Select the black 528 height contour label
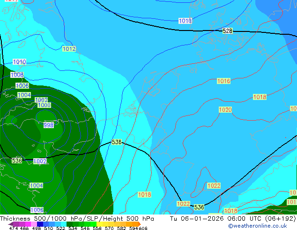Screen dimensions: 297x230 pyautogui.click(x=227, y=31)
